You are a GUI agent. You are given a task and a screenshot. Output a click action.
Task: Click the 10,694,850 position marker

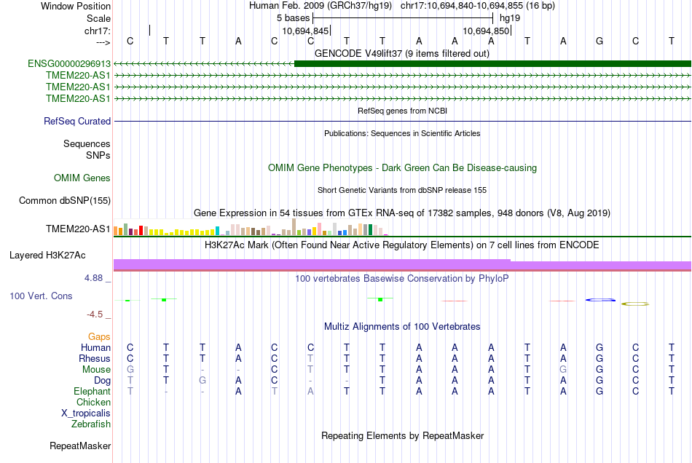click(x=486, y=31)
